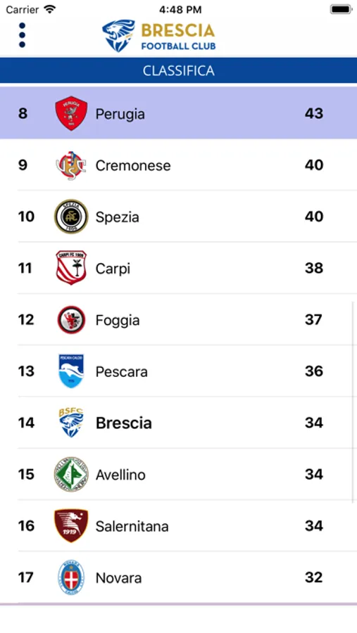Tap the Carpi club crest
This screenshot has height=633, width=357.
point(71,268)
